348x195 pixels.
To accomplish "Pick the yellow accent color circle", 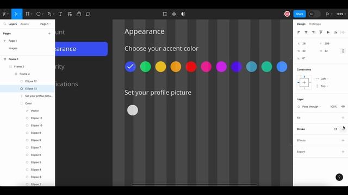I will coord(161,67).
